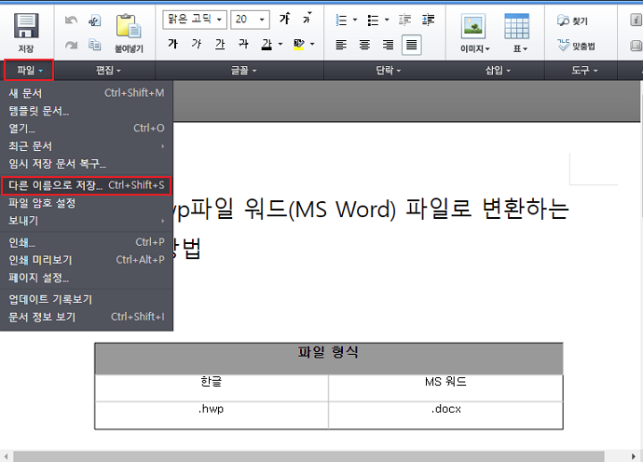Increase font size with the larger 가 icon
The image size is (643, 462).
point(284,19)
